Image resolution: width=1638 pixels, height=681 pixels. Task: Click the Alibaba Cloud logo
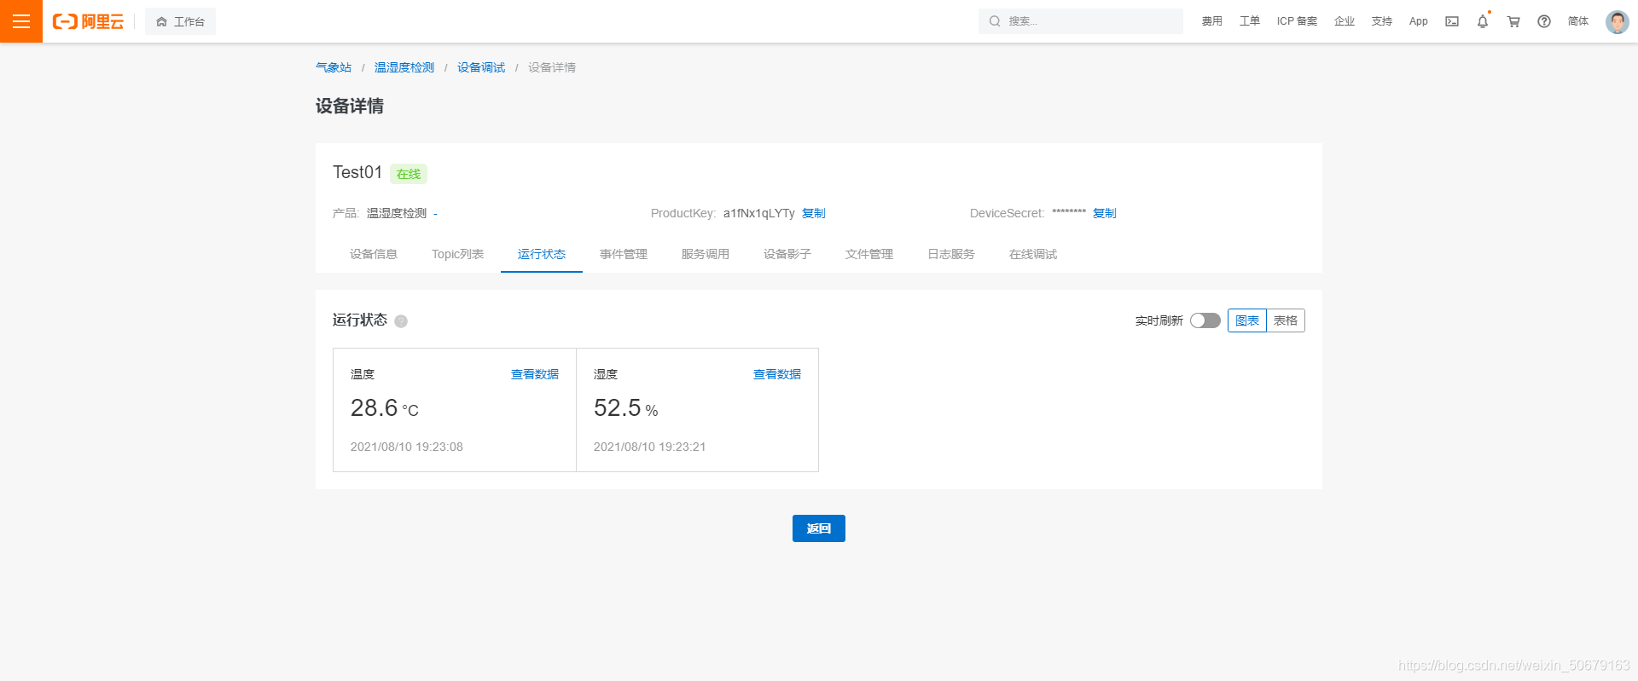point(88,21)
